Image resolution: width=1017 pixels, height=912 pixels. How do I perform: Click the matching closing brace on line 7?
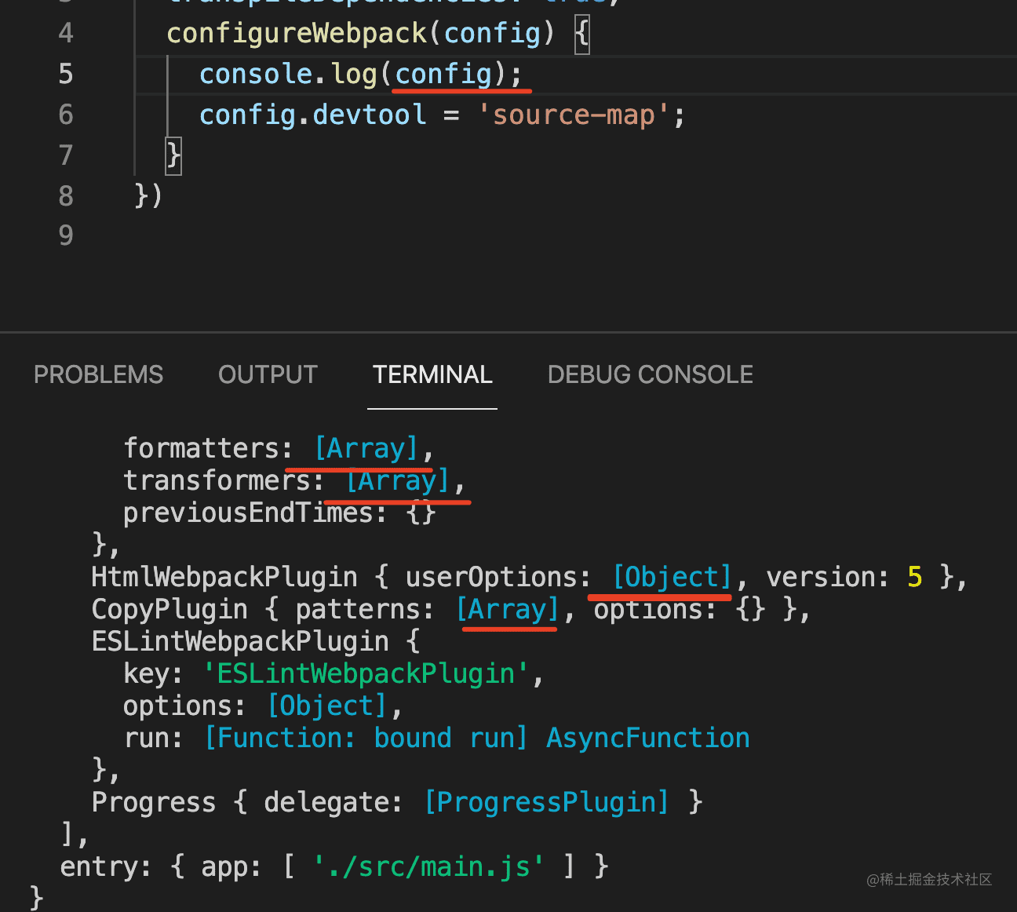click(173, 155)
